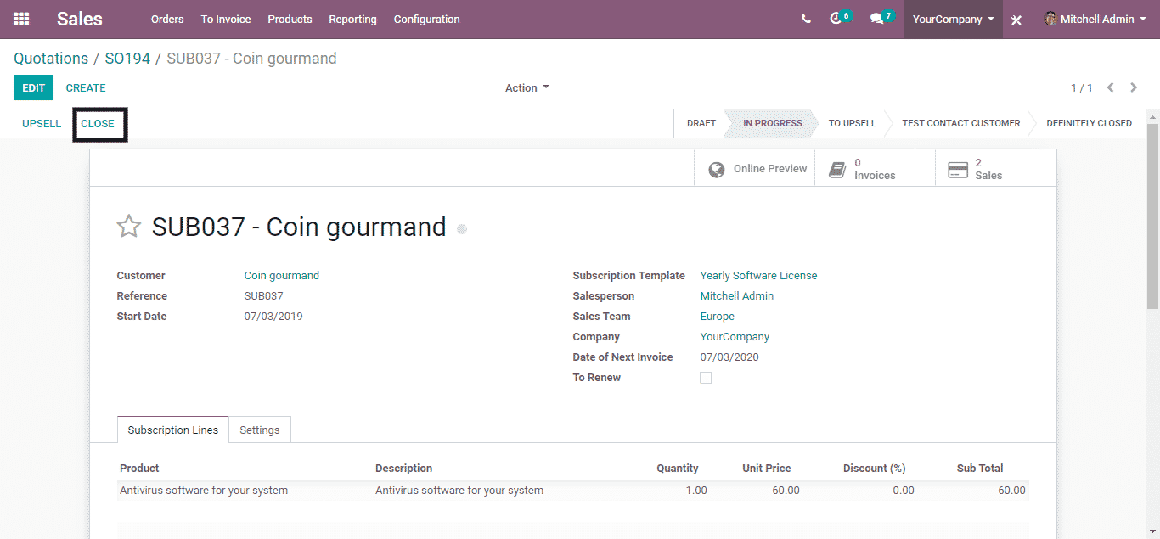Expand the Action dropdown
1160x539 pixels.
tap(527, 87)
